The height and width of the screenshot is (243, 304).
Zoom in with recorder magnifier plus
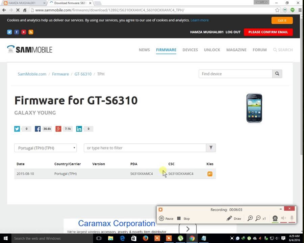click(250, 218)
